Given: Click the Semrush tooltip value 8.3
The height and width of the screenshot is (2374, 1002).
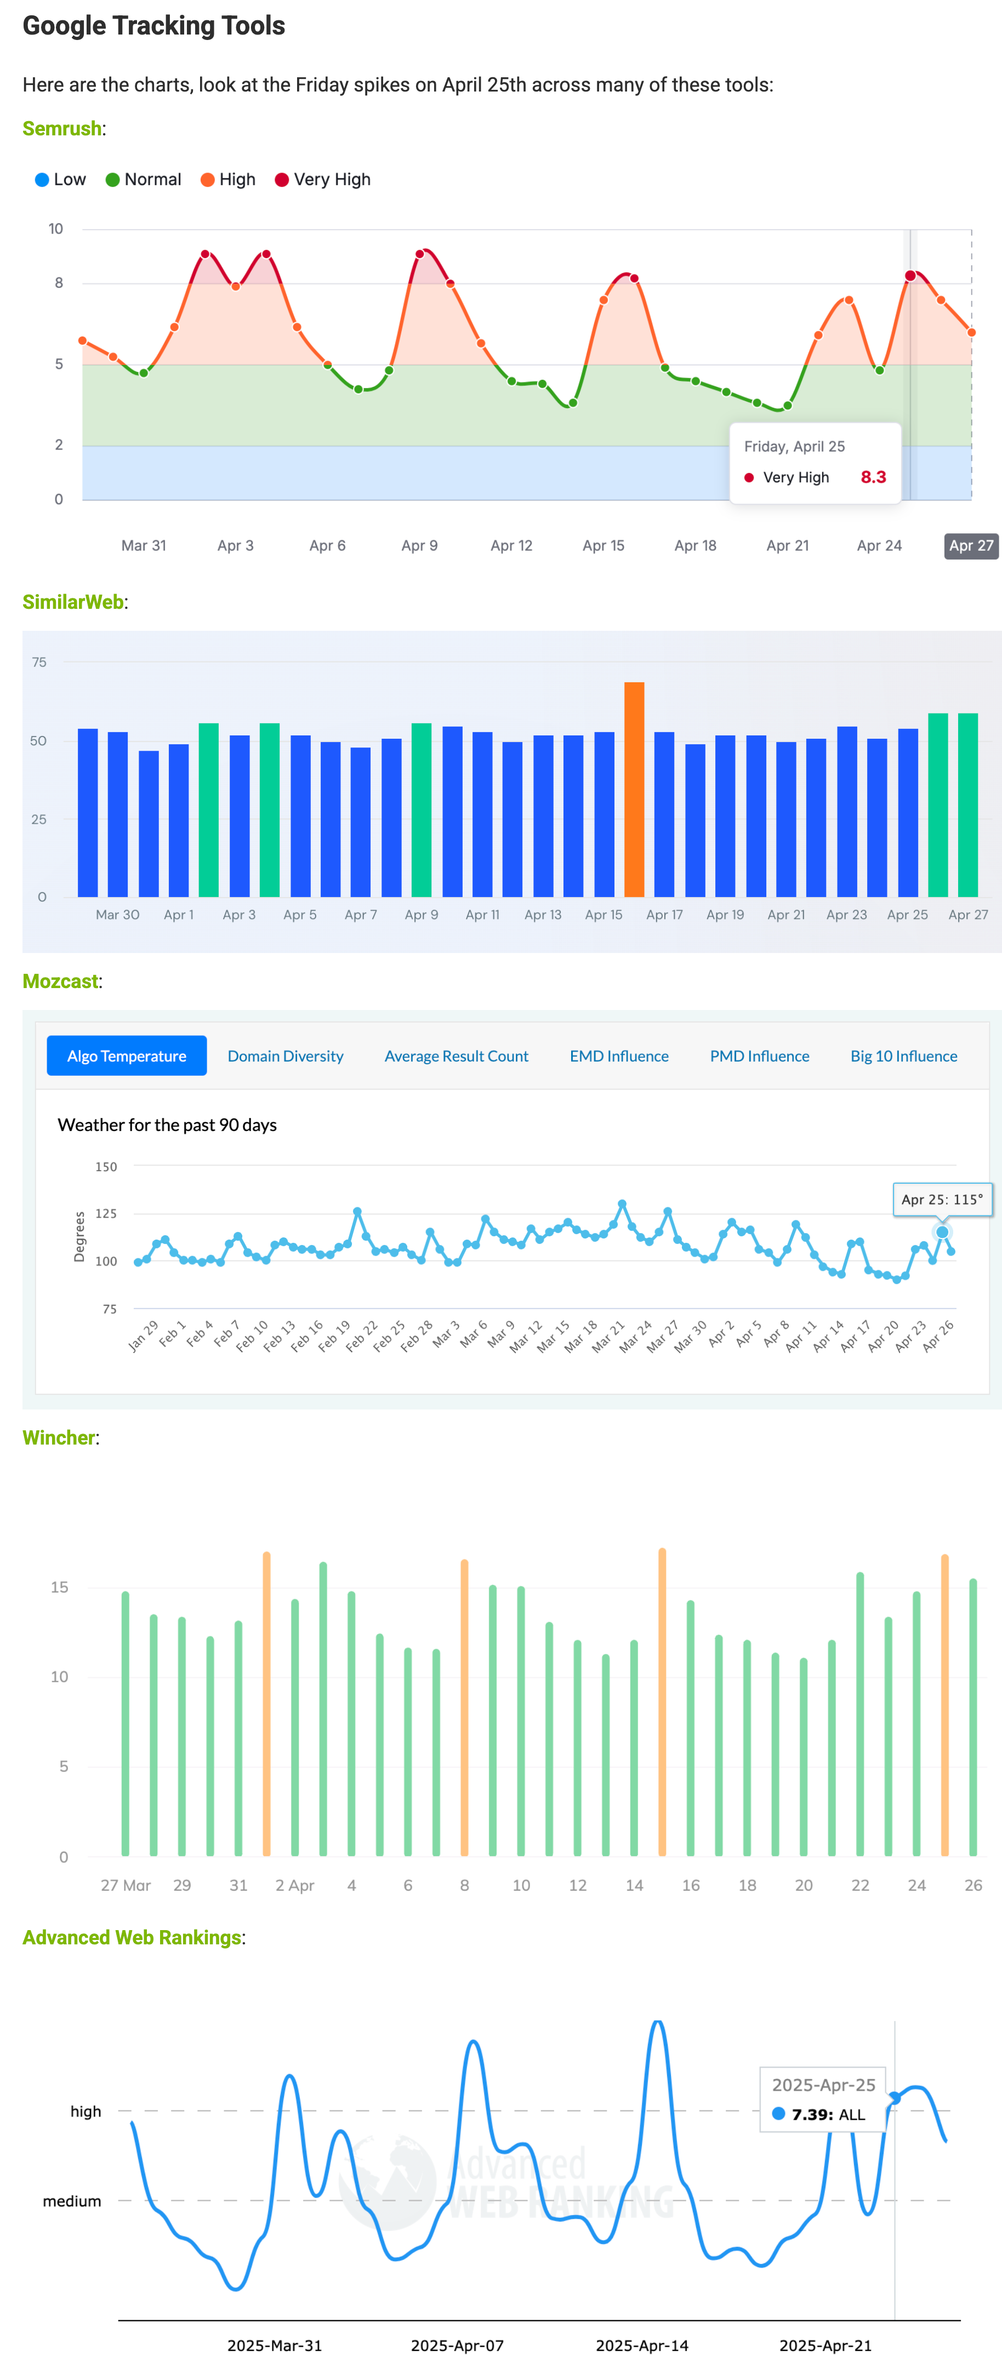Looking at the screenshot, I should (x=873, y=477).
